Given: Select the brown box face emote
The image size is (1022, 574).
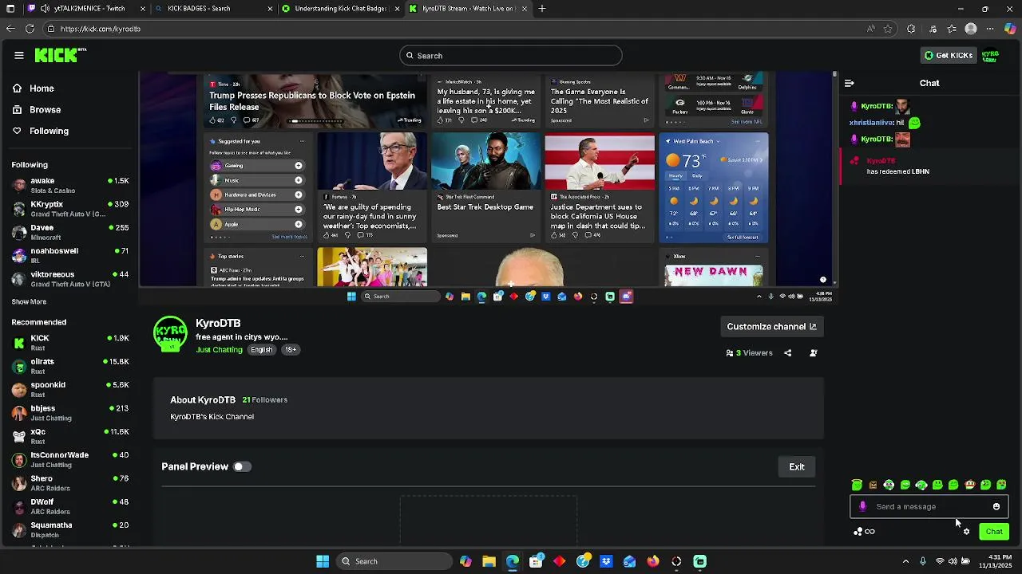Looking at the screenshot, I should 873,485.
